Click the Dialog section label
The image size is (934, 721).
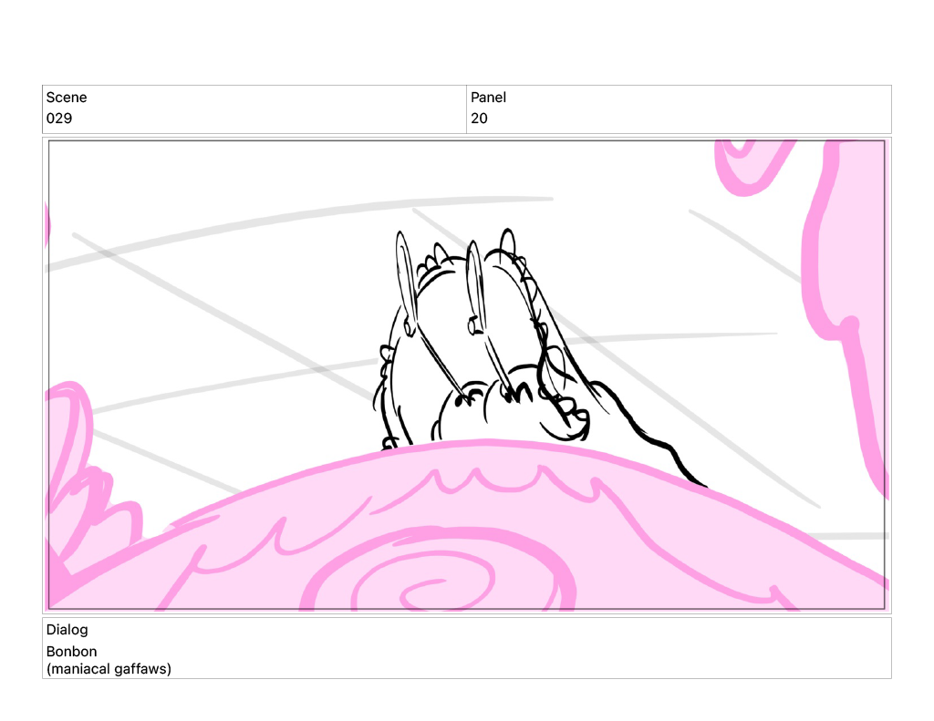[x=67, y=630]
